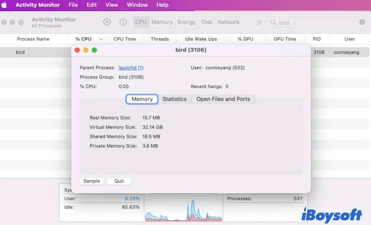Viewport: 371px width, 225px height.
Task: Switch to the Energy toolbar tab
Action: (187, 22)
